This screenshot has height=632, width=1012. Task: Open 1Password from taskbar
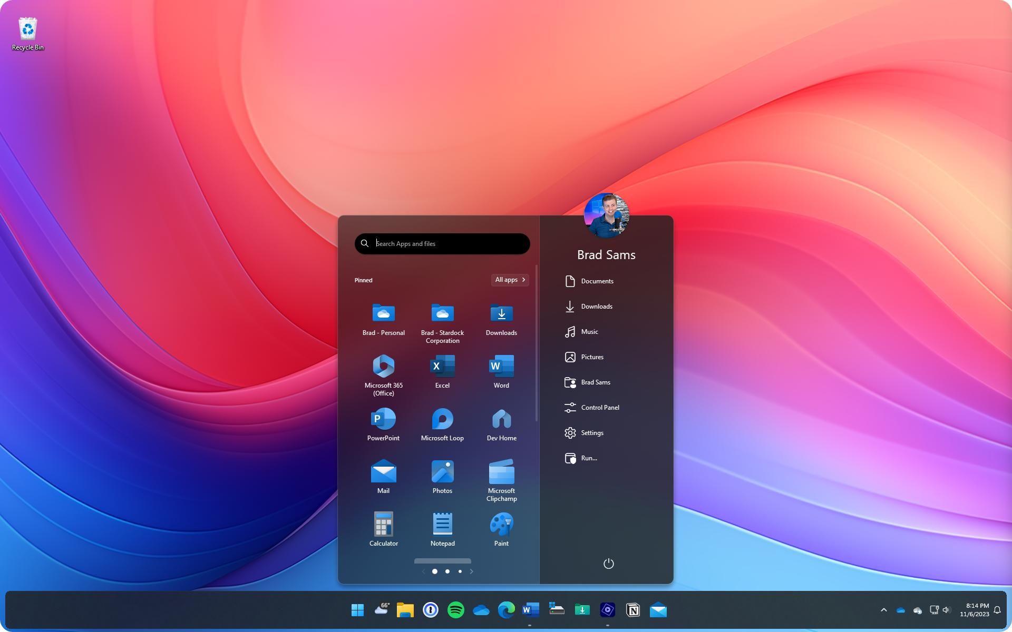pos(431,610)
